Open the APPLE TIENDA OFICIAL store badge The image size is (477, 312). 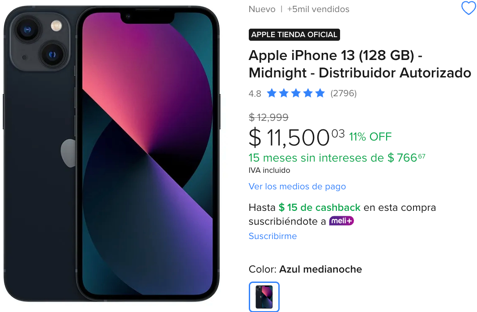pos(294,35)
